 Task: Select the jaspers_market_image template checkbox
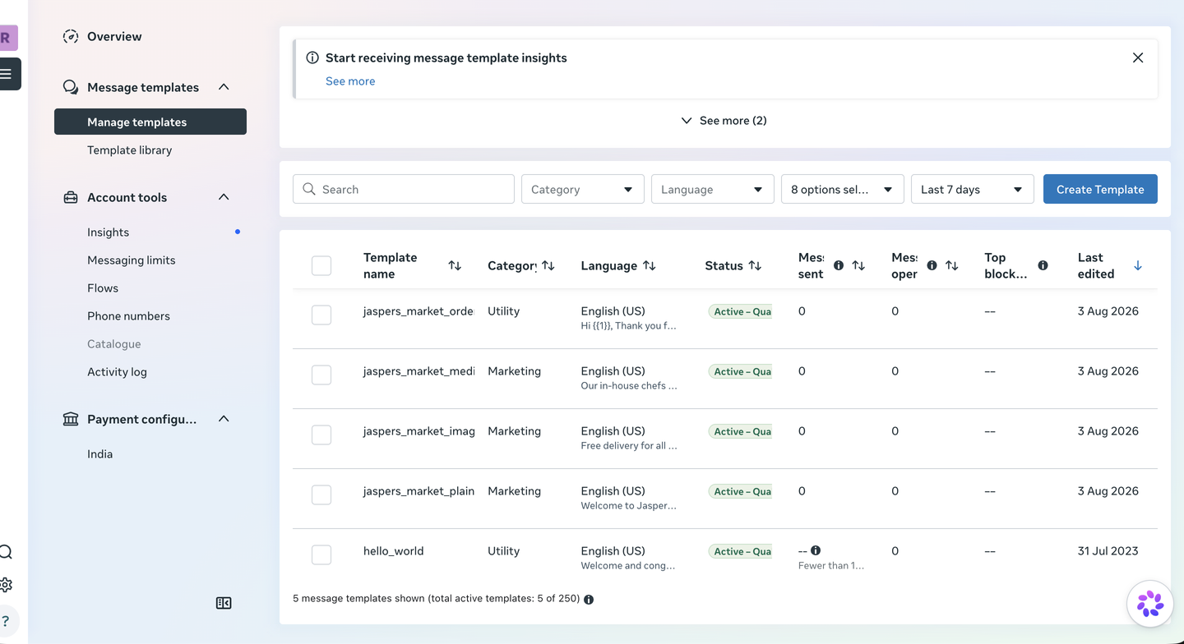coord(321,435)
